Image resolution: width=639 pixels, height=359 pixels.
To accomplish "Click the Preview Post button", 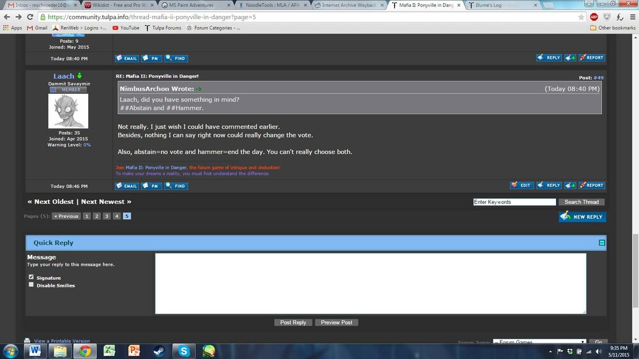I will (x=336, y=323).
